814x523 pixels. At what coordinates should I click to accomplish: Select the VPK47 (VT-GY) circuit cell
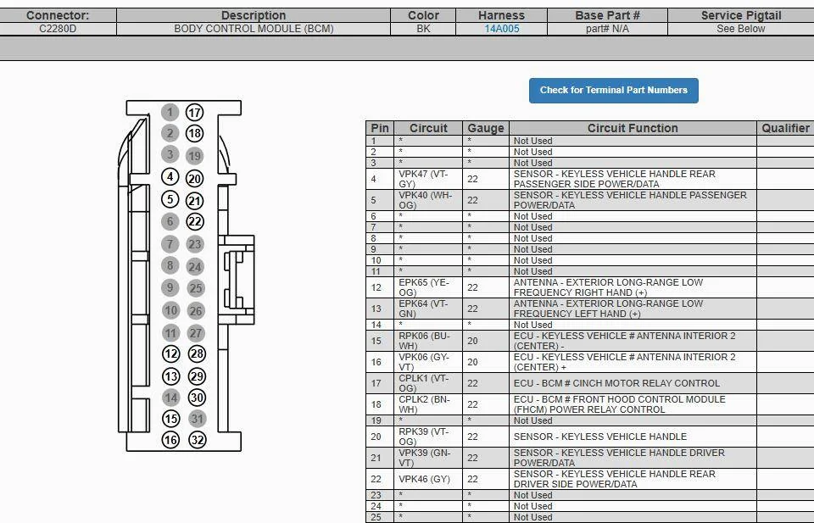click(428, 179)
